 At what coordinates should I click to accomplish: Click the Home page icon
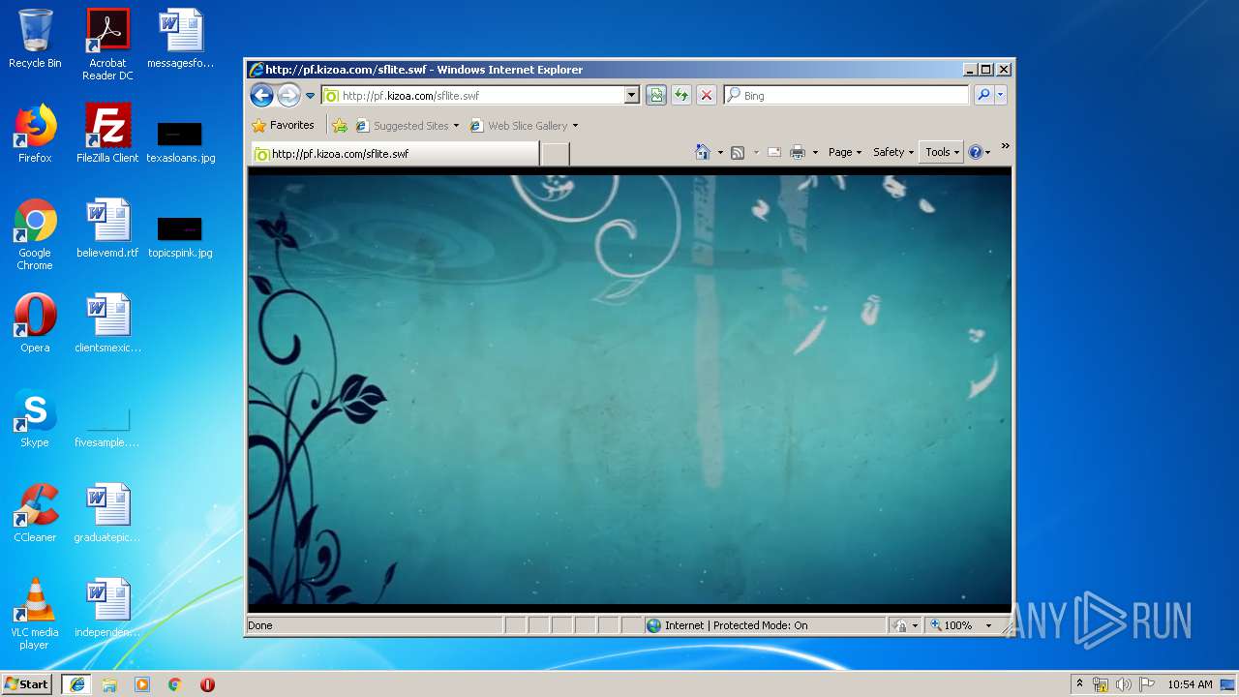(x=703, y=152)
